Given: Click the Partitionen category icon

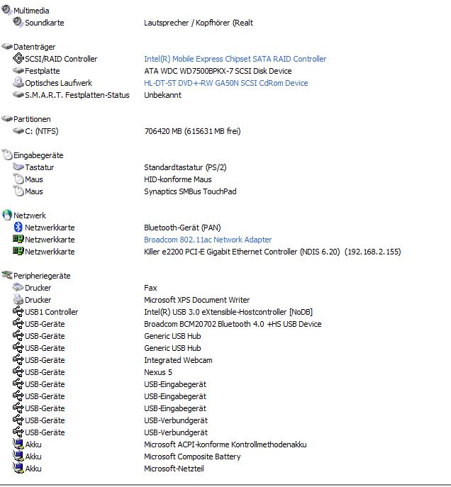Looking at the screenshot, I should coord(7,118).
